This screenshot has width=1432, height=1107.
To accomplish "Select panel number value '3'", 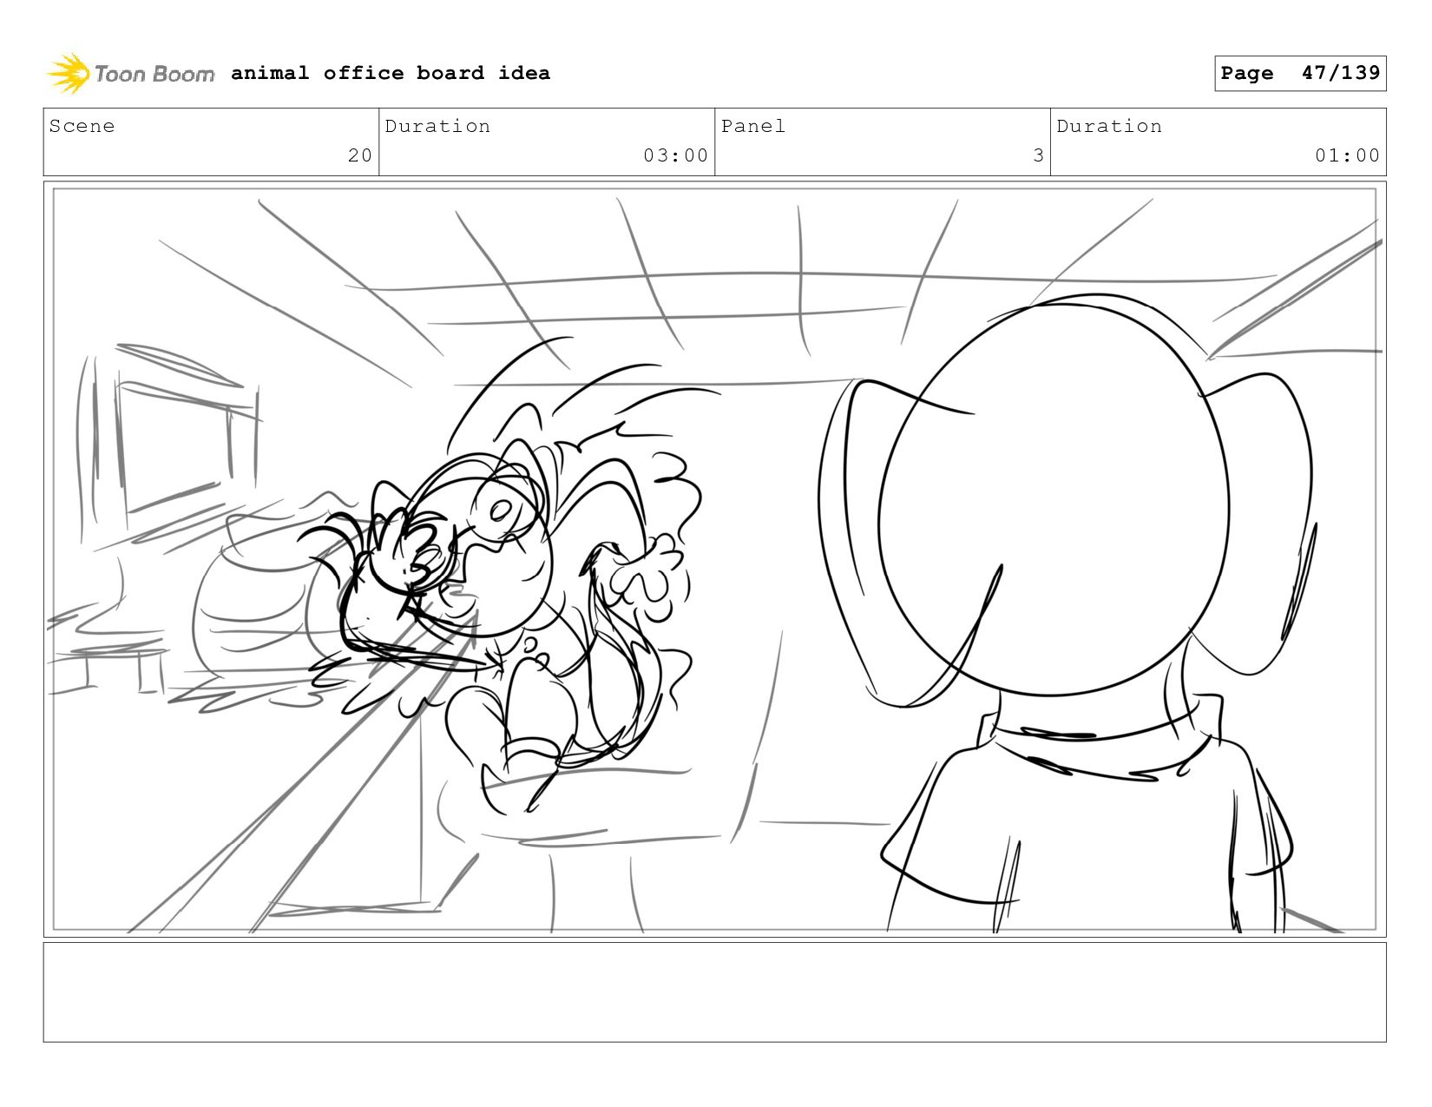I will point(1038,155).
